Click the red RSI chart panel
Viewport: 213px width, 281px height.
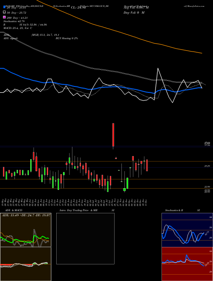(x=187, y=264)
